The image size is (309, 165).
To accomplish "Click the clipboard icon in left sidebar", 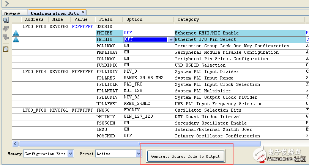I will (x=6, y=49).
